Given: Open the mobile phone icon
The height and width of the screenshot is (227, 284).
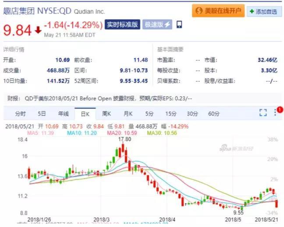Looking at the screenshot, I should click(179, 24).
